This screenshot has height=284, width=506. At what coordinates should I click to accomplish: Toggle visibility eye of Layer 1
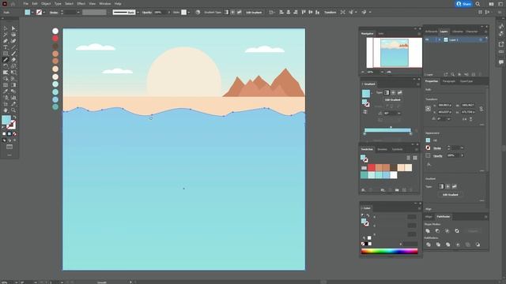pos(427,39)
